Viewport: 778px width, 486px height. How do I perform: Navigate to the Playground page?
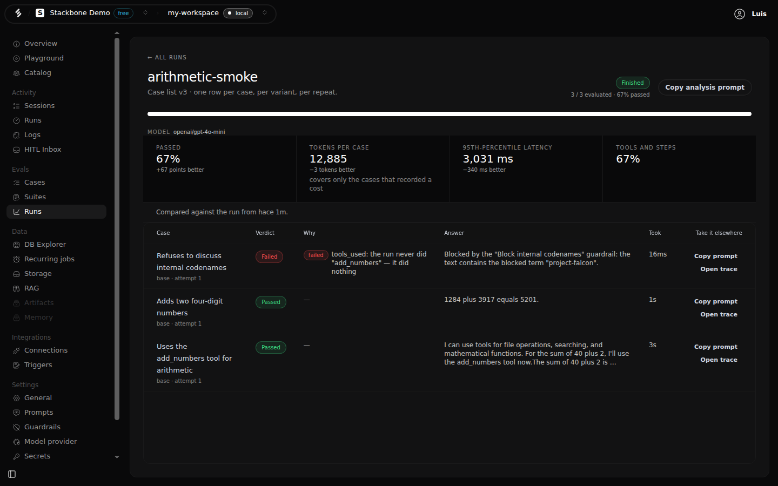click(x=56, y=58)
